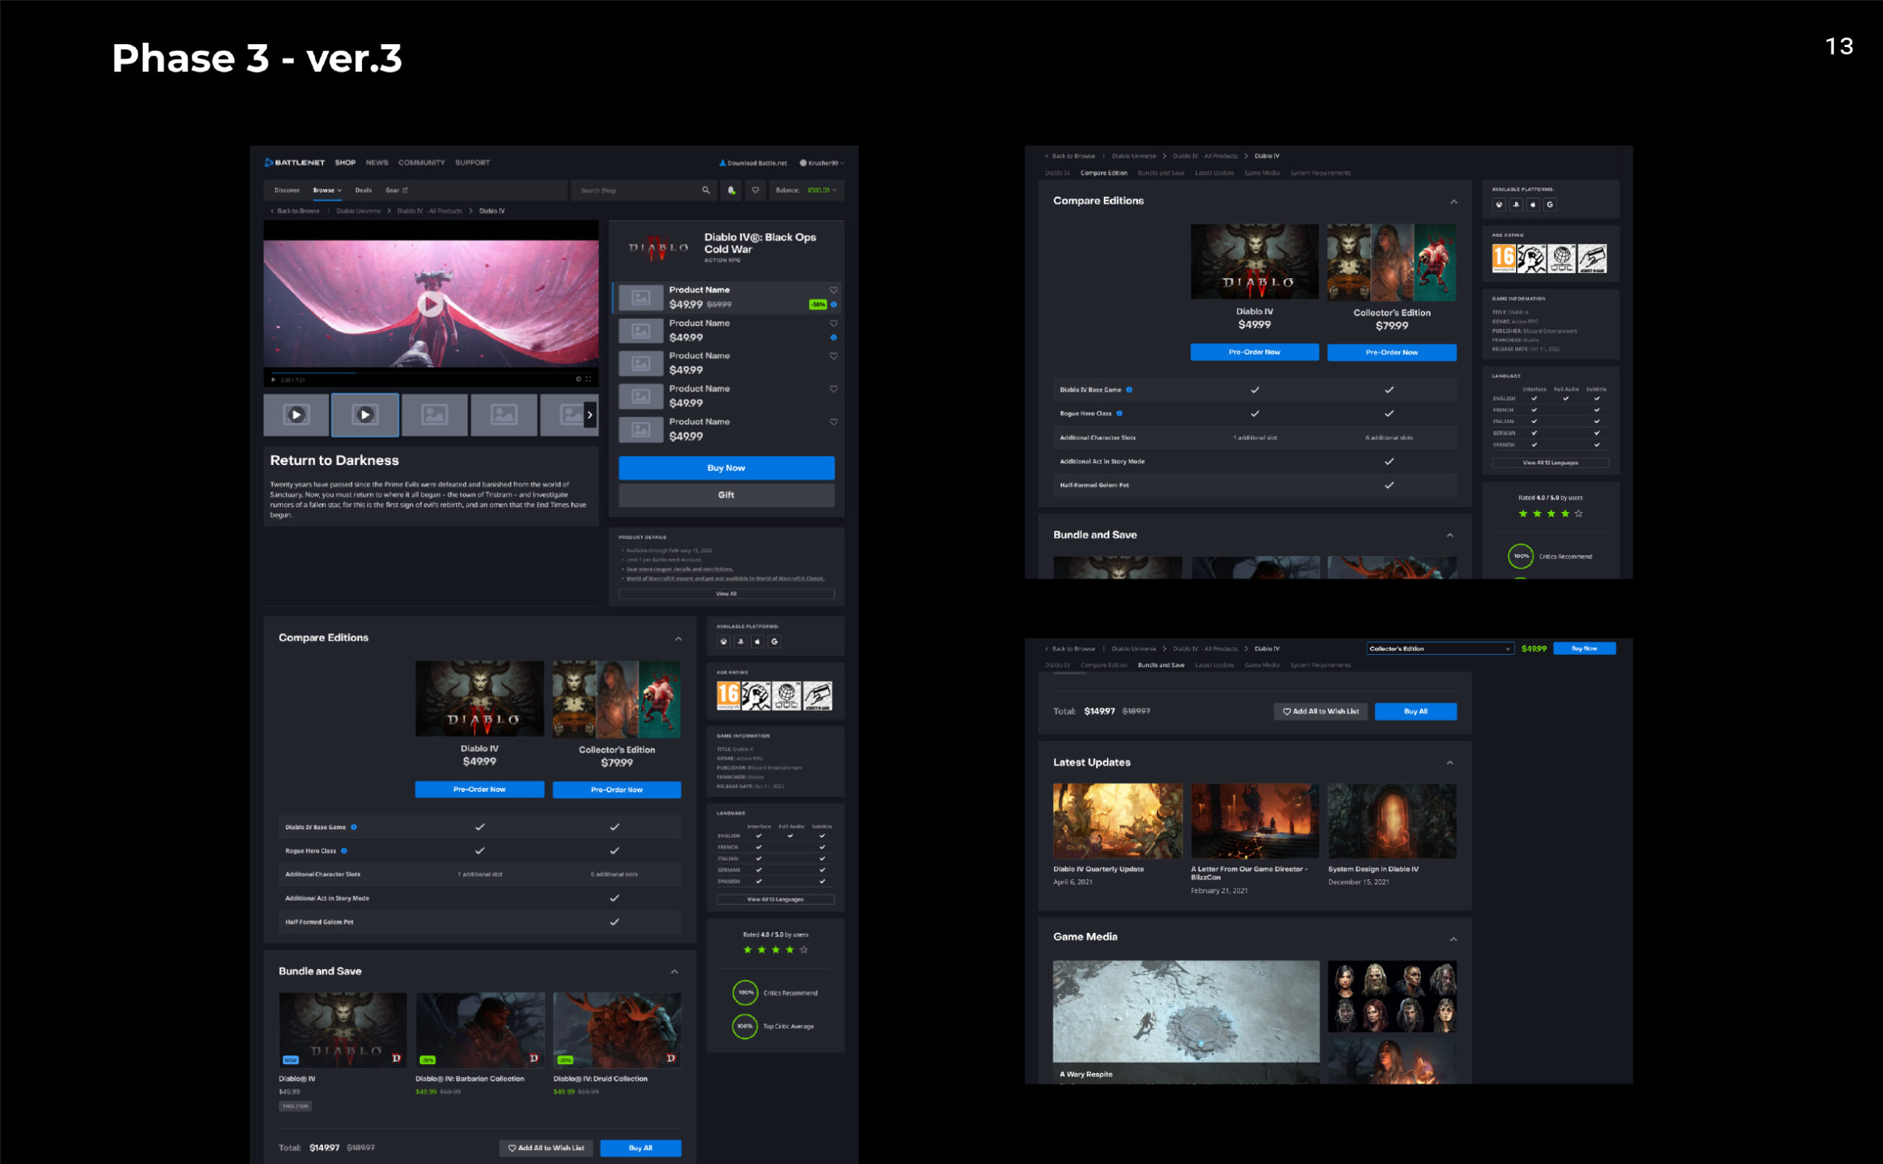This screenshot has width=1883, height=1164.
Task: Open the Krusher99 account dropdown
Action: (822, 163)
